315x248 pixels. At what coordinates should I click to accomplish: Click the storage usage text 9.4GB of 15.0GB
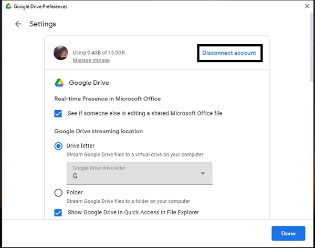[x=99, y=53]
